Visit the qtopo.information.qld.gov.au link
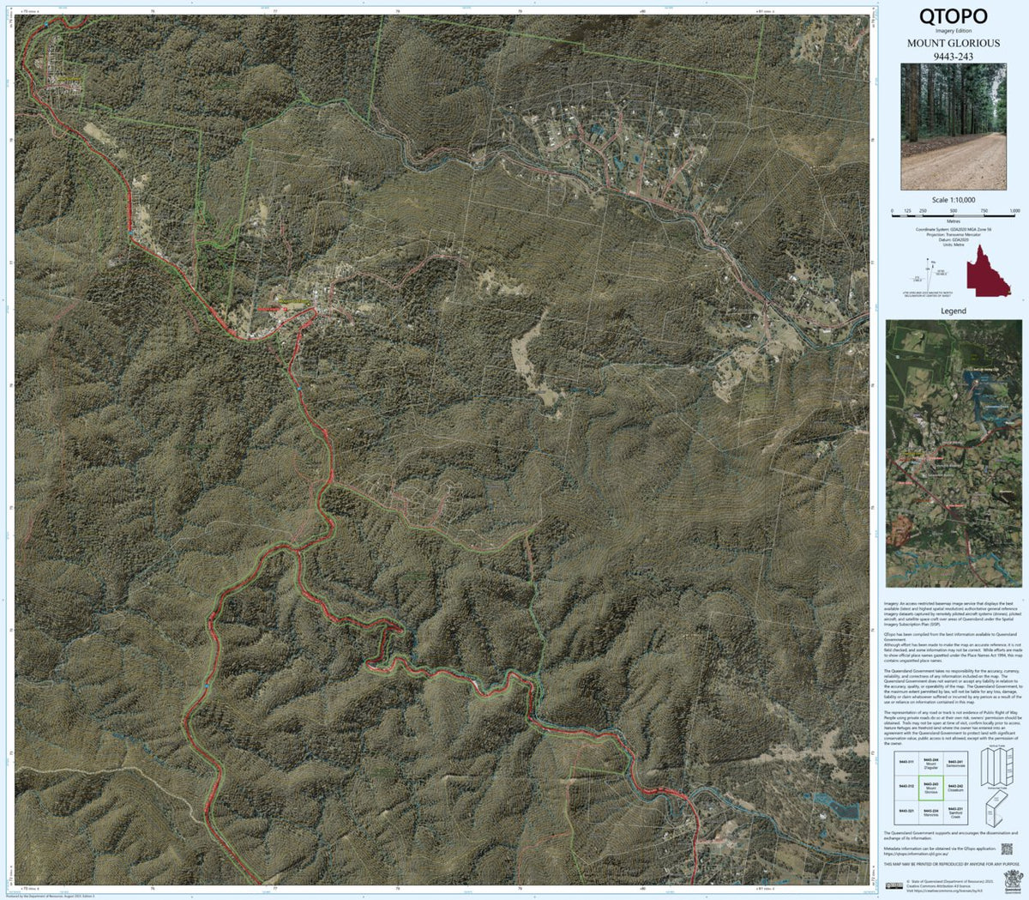Image resolution: width=1029 pixels, height=900 pixels. tap(916, 853)
